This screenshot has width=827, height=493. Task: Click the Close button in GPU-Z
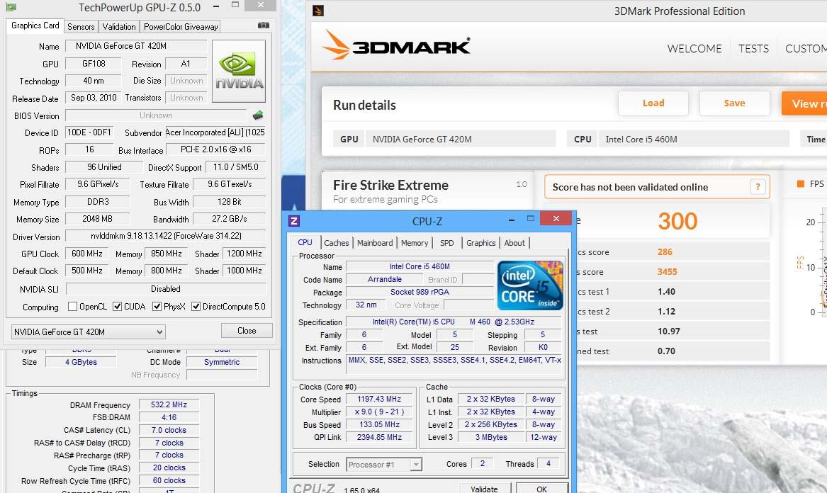[x=247, y=331]
